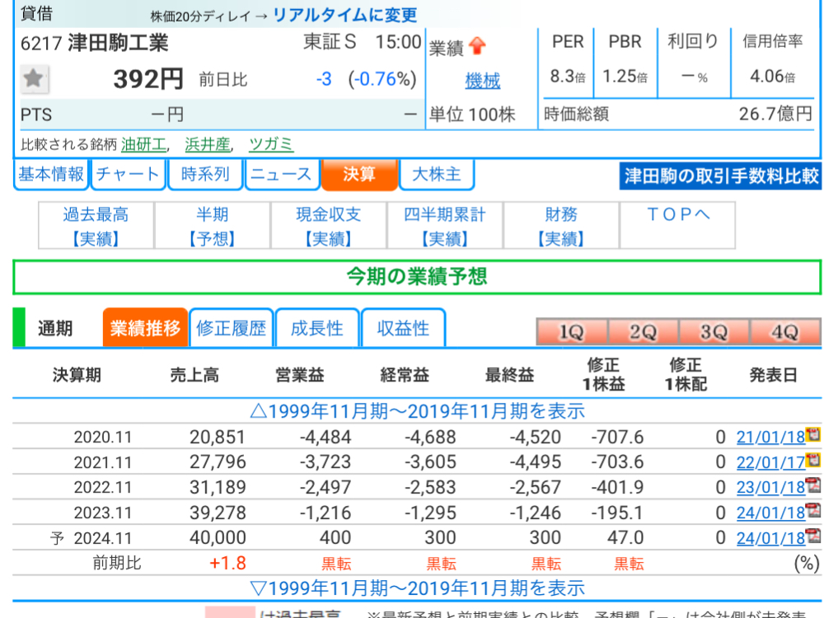
Task: Go to the 時系列 tab
Action: point(204,175)
